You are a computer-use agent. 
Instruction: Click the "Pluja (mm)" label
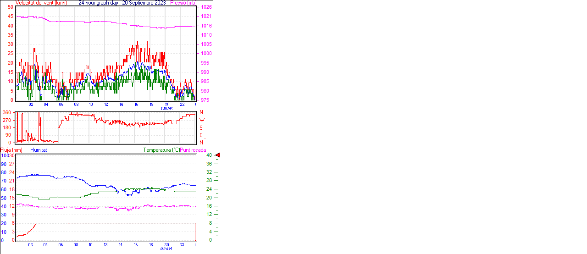pos(11,150)
